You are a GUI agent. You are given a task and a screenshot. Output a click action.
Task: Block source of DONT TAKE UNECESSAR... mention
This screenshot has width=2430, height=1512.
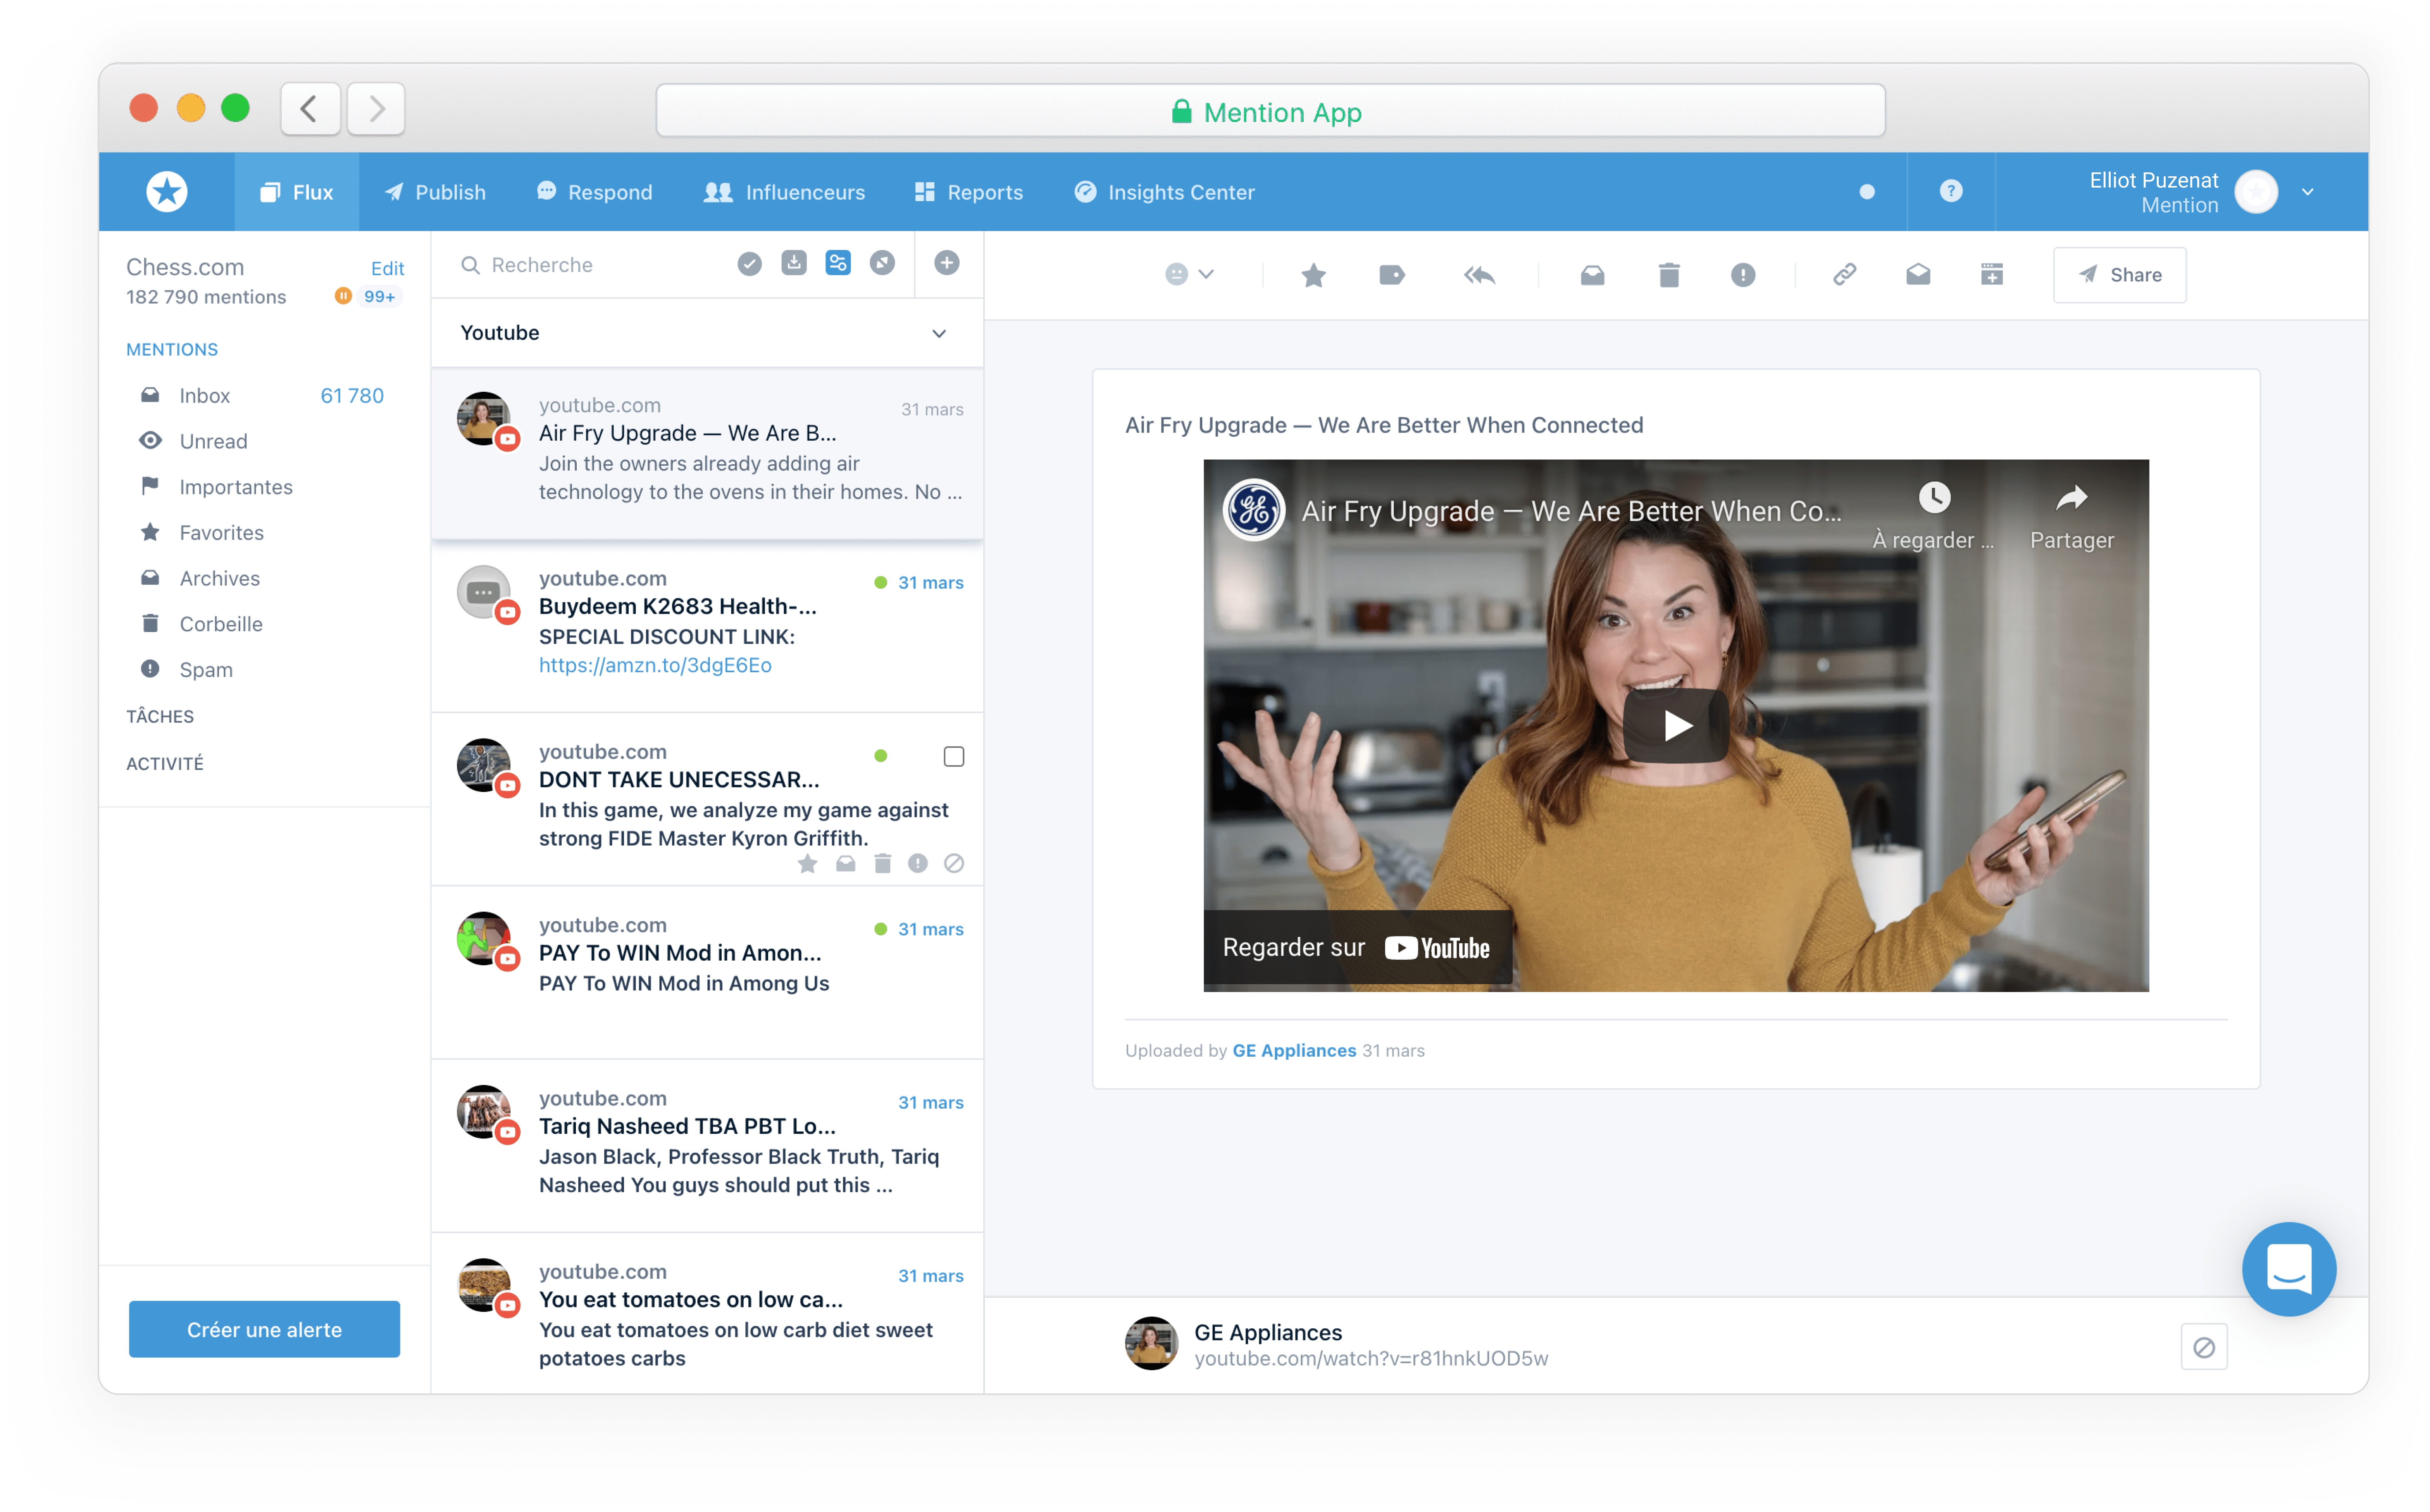click(x=954, y=864)
